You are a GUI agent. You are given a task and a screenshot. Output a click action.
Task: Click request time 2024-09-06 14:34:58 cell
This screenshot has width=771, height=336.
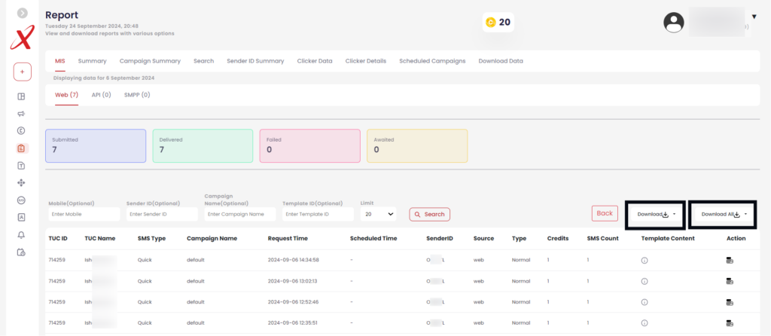(294, 260)
